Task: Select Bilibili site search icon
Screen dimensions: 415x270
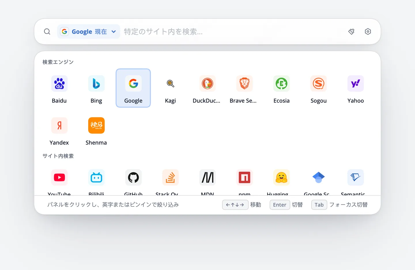Action: point(96,177)
